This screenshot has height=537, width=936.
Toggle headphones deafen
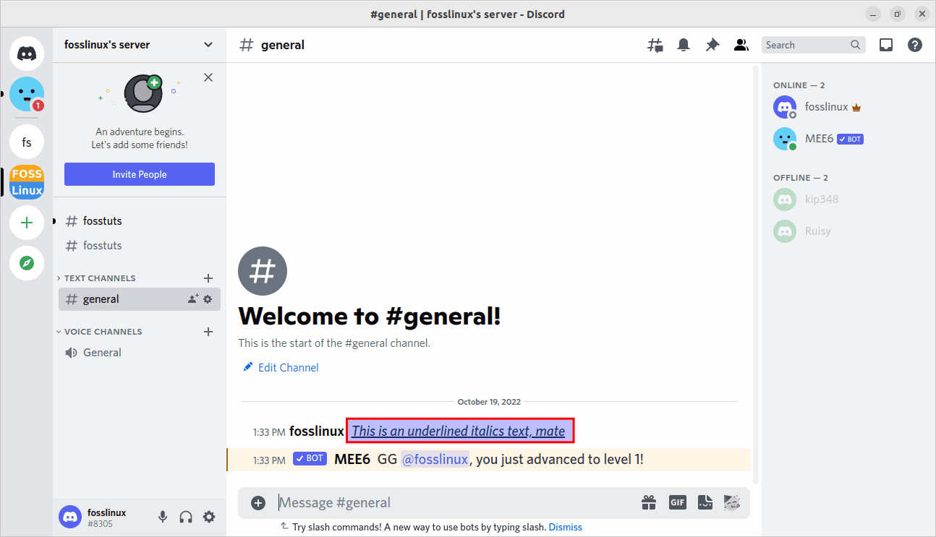[186, 517]
